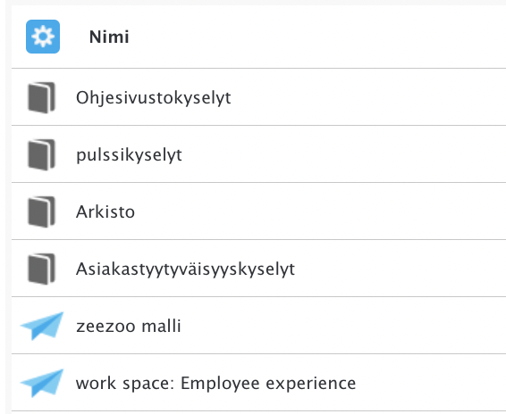Click the Arkisto folder icon

tap(42, 211)
